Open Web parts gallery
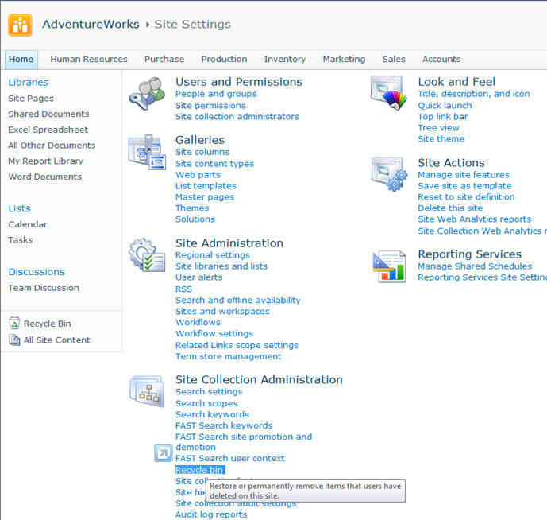Viewport: 547px width, 520px height. pyautogui.click(x=198, y=175)
